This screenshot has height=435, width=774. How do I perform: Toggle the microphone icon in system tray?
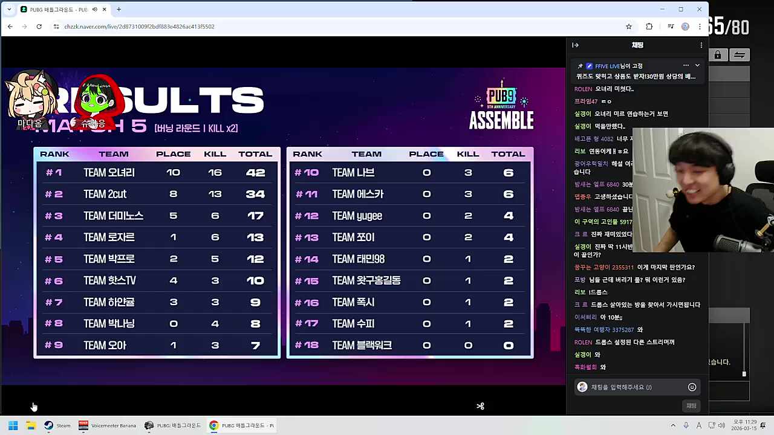click(x=686, y=425)
